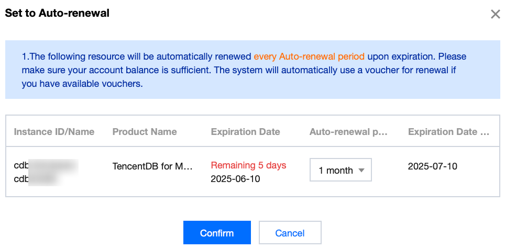Click orange 'every Auto-renewal period' text
The height and width of the screenshot is (249, 505).
[x=309, y=56]
